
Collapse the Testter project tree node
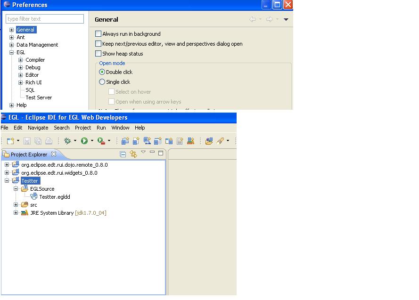[7, 180]
